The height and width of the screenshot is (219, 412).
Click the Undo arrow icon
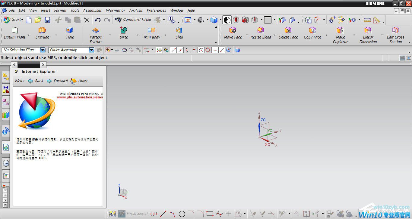click(97, 20)
